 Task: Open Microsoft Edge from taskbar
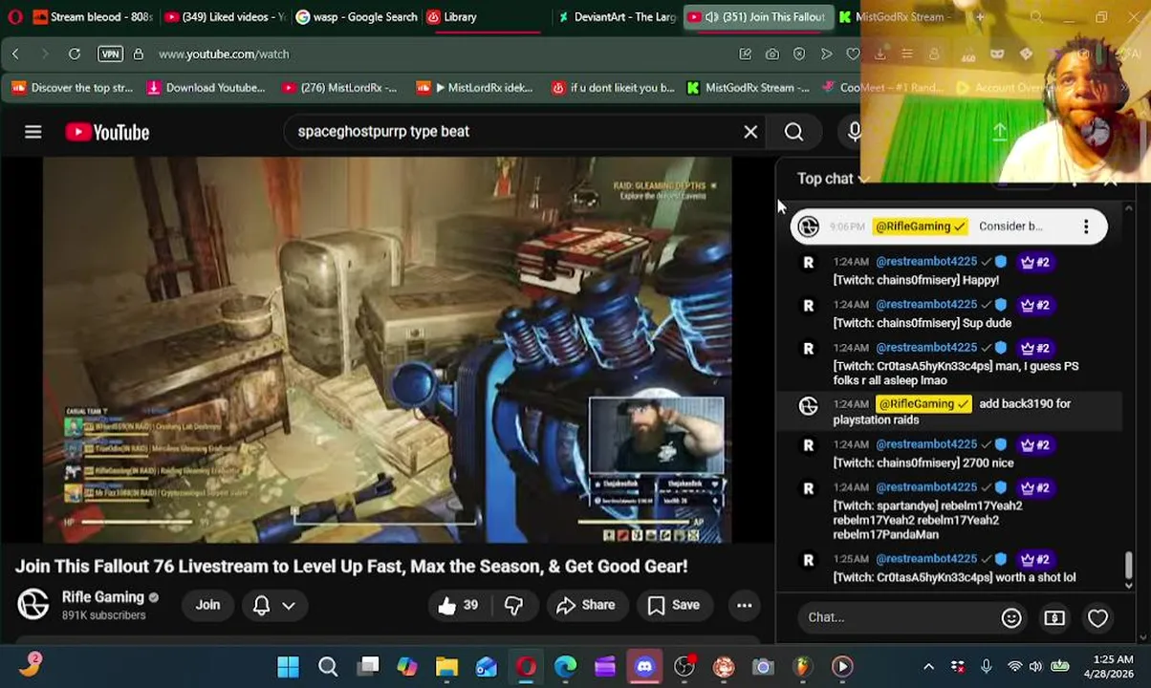[x=565, y=666]
